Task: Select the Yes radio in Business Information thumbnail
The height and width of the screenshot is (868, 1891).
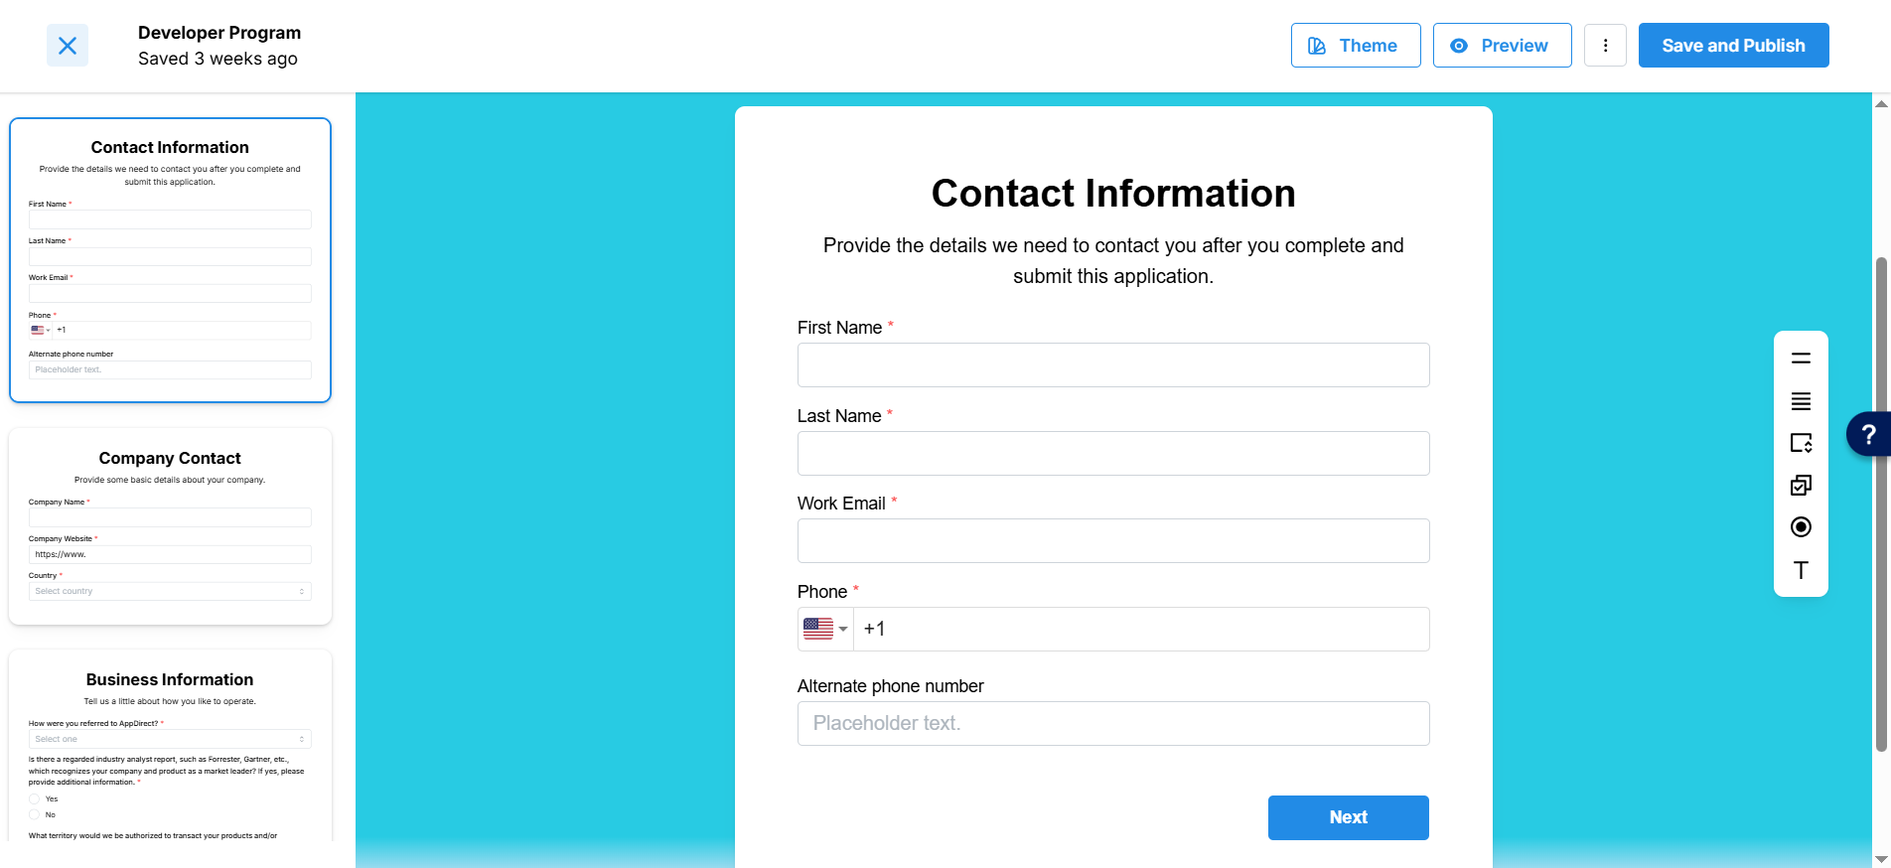Action: [x=35, y=798]
